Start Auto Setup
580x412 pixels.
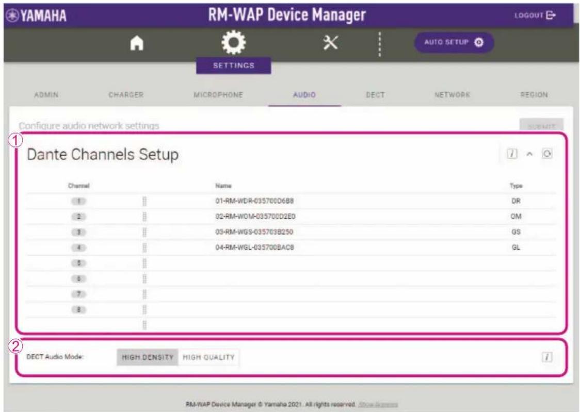pos(454,42)
